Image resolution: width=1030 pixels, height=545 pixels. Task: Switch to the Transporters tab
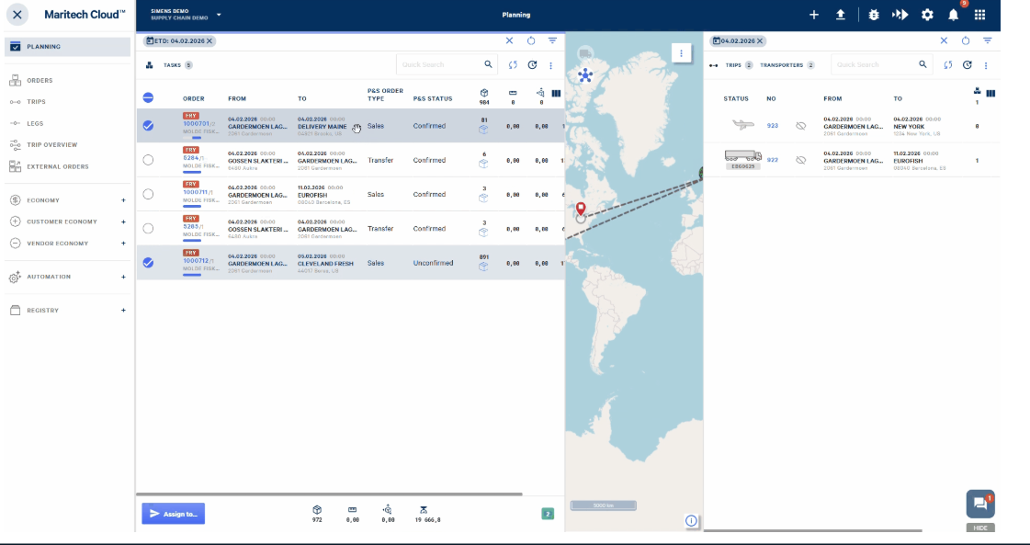(x=787, y=65)
